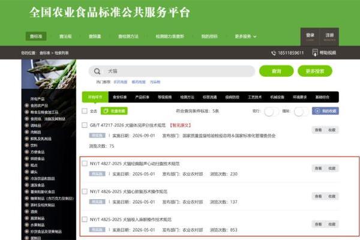360x240 pixels.
Task: Click the green 查询 search button
Action: pyautogui.click(x=277, y=71)
